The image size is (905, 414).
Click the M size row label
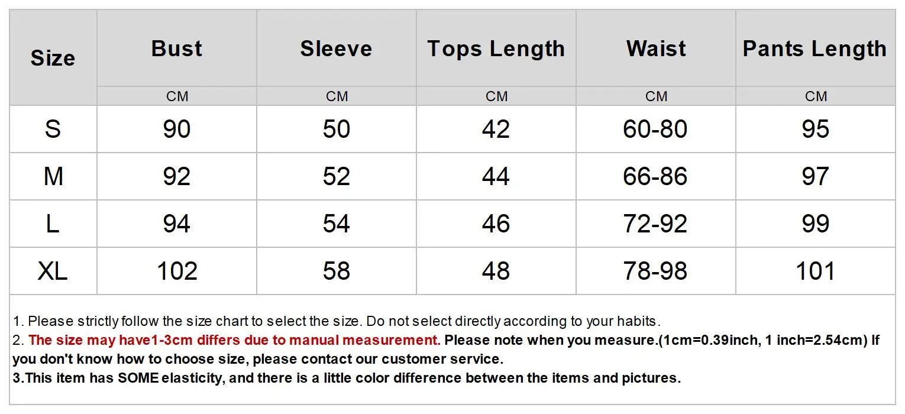[x=53, y=176]
